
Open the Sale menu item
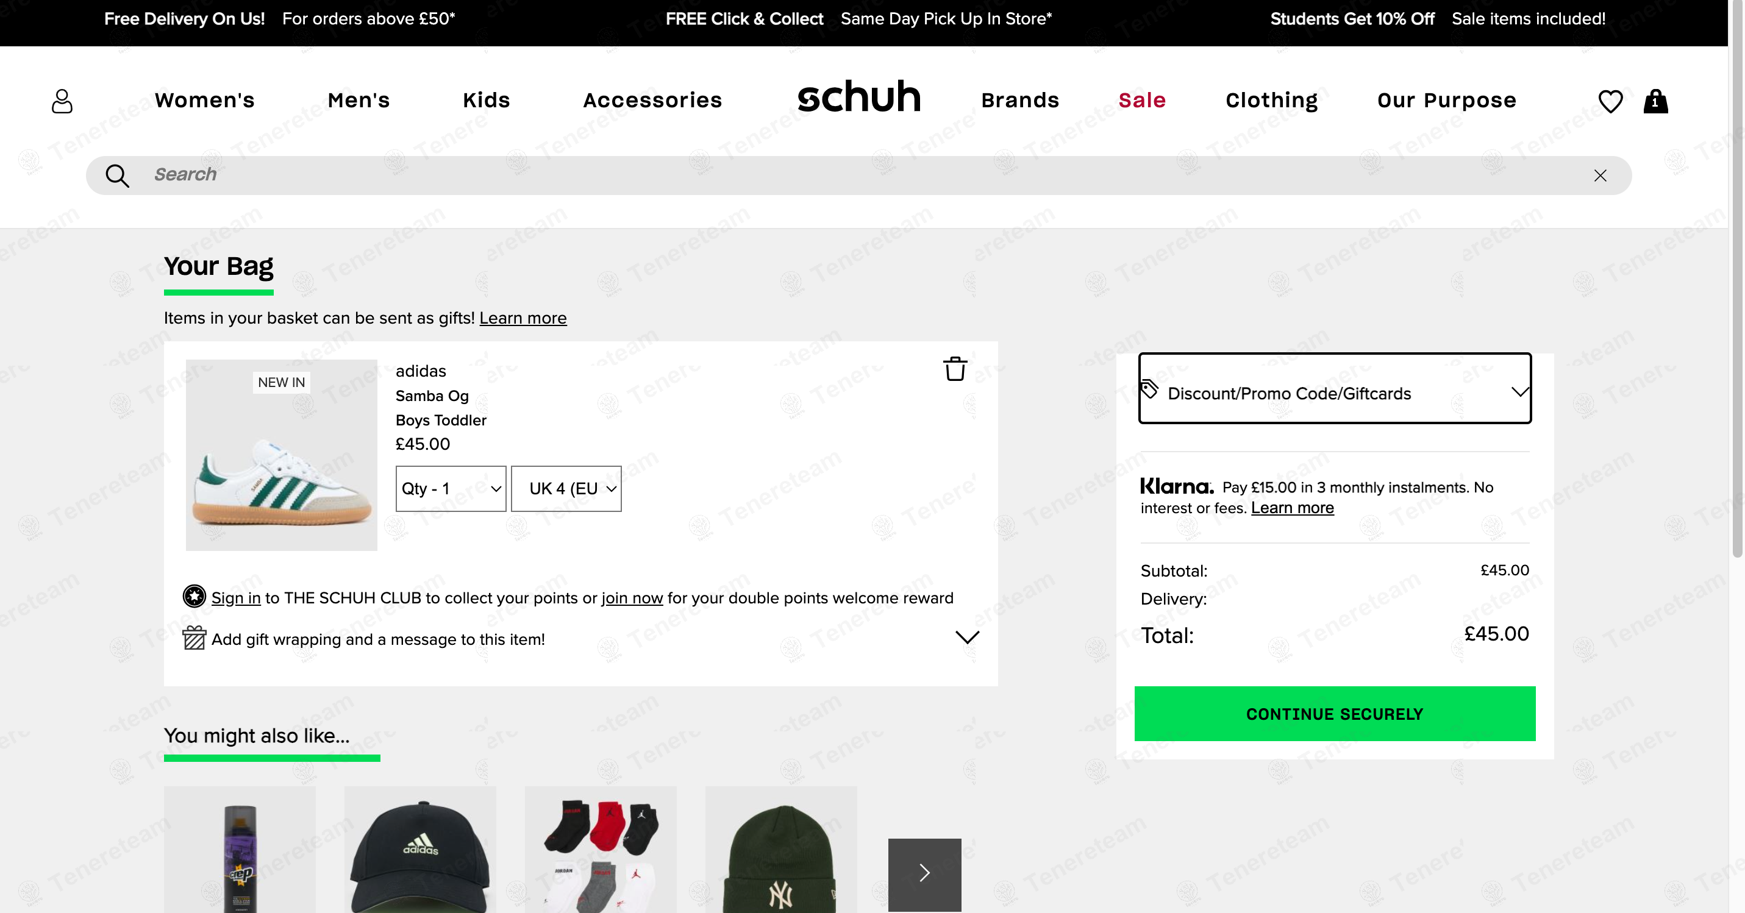tap(1142, 100)
